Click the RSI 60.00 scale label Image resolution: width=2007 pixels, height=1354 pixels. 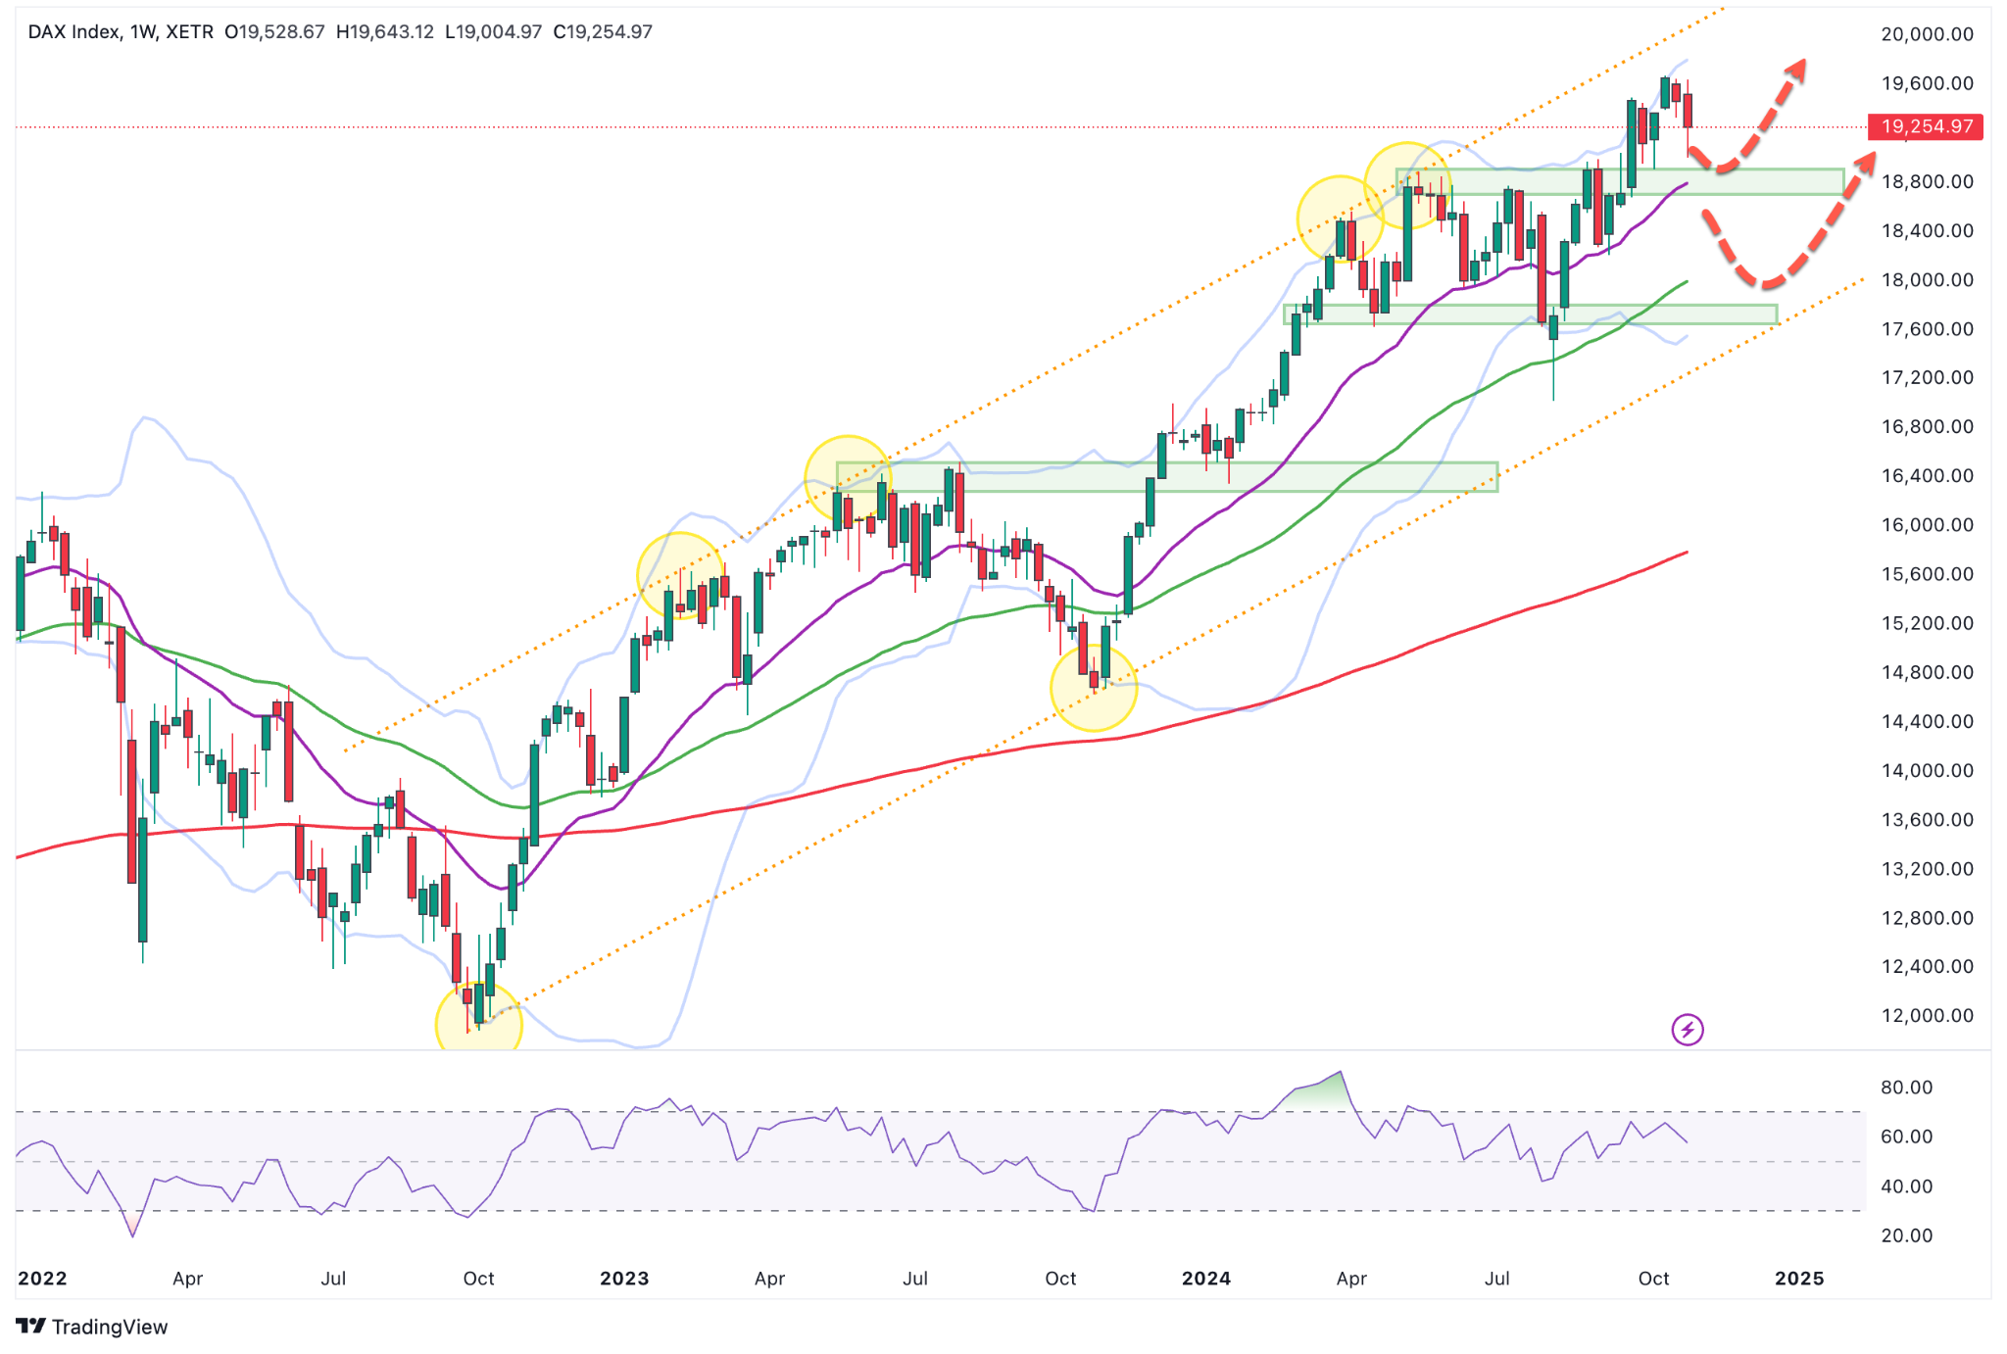click(x=1906, y=1136)
